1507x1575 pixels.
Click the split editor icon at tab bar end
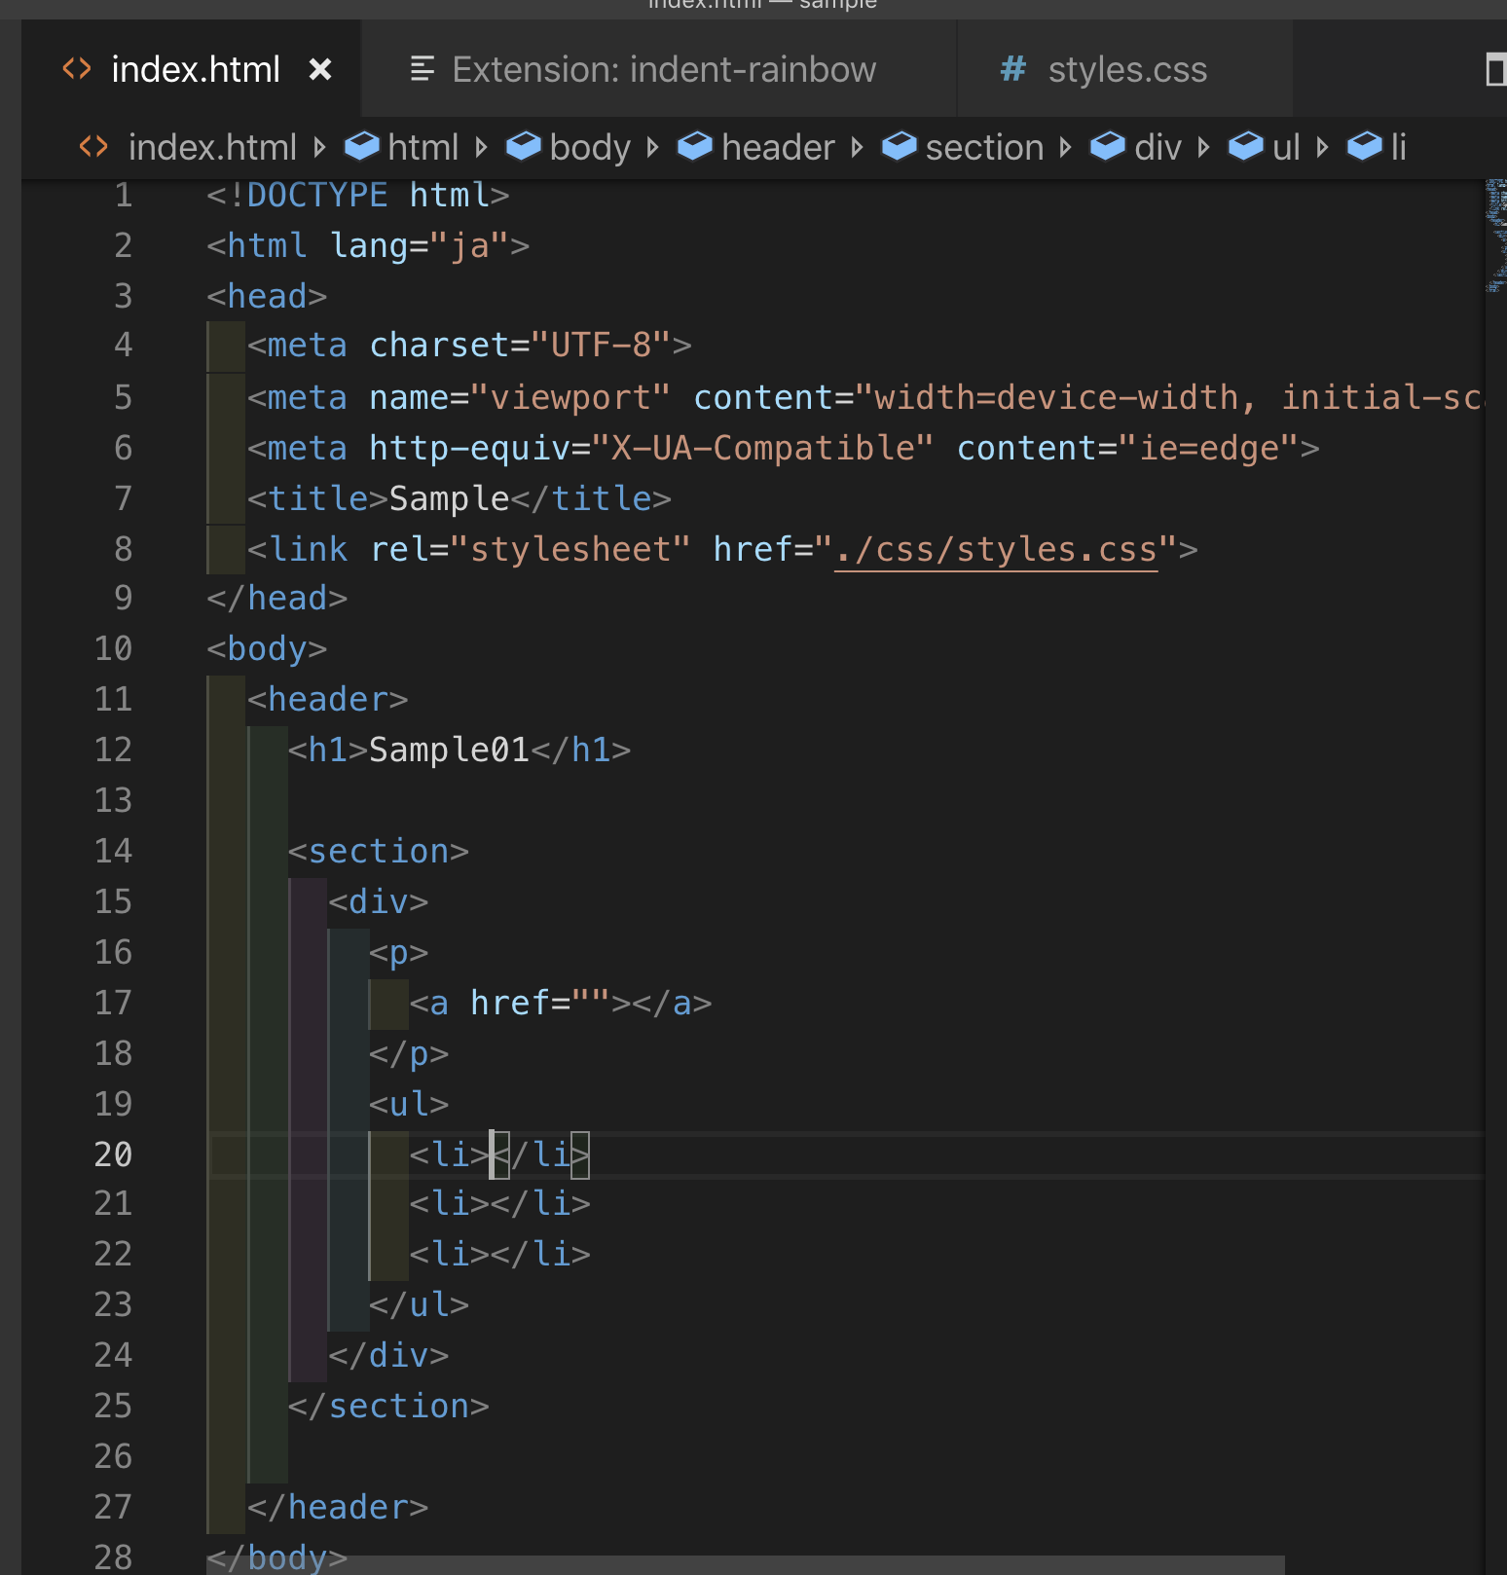coord(1496,70)
